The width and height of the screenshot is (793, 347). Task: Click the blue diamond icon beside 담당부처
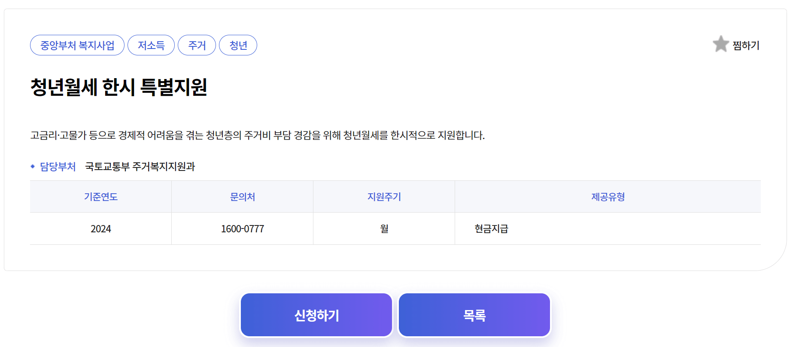click(32, 167)
